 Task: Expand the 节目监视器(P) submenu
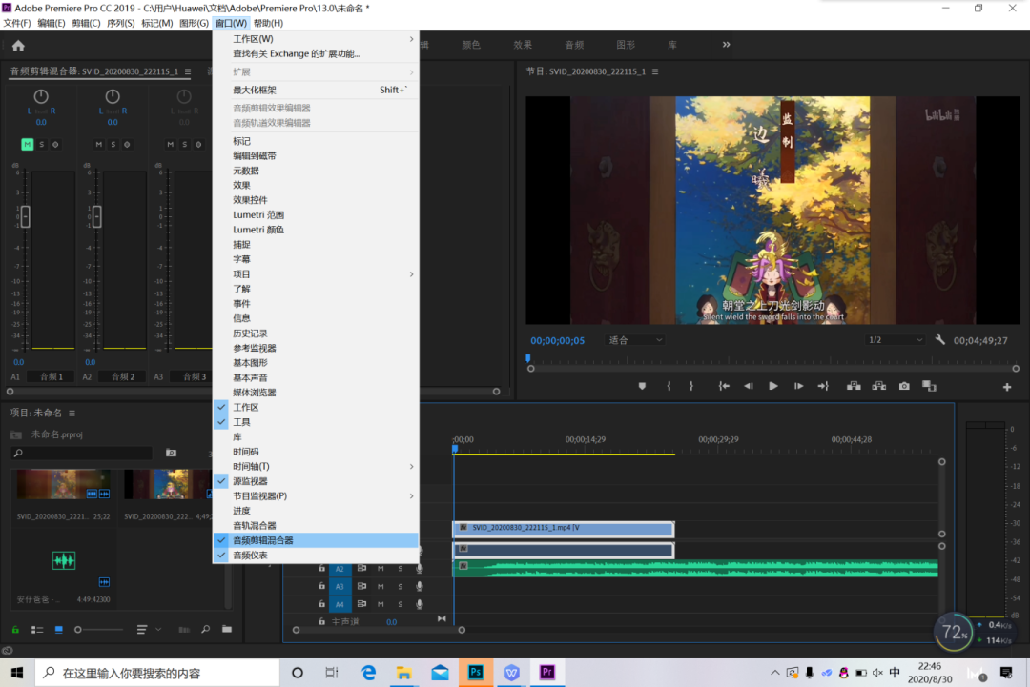(316, 496)
